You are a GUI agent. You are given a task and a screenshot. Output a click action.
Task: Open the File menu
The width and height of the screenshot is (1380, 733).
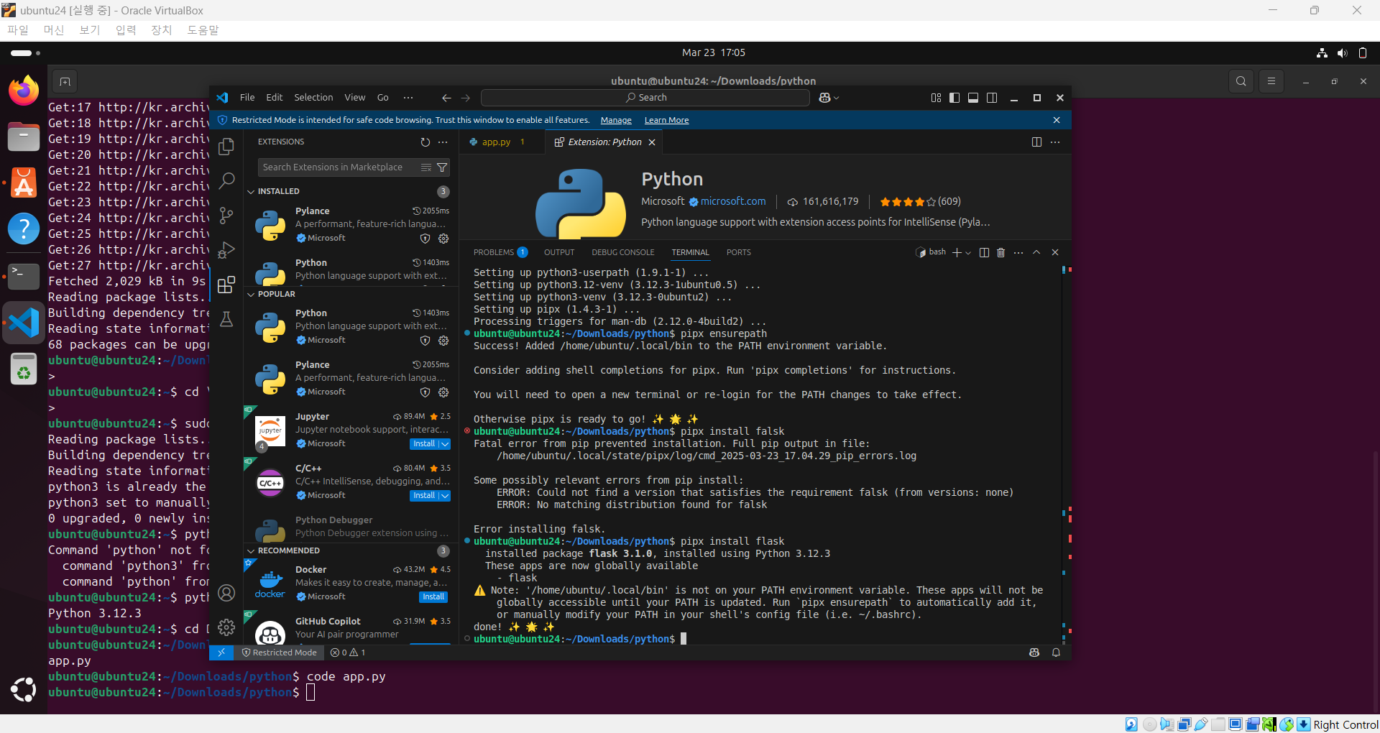[247, 98]
